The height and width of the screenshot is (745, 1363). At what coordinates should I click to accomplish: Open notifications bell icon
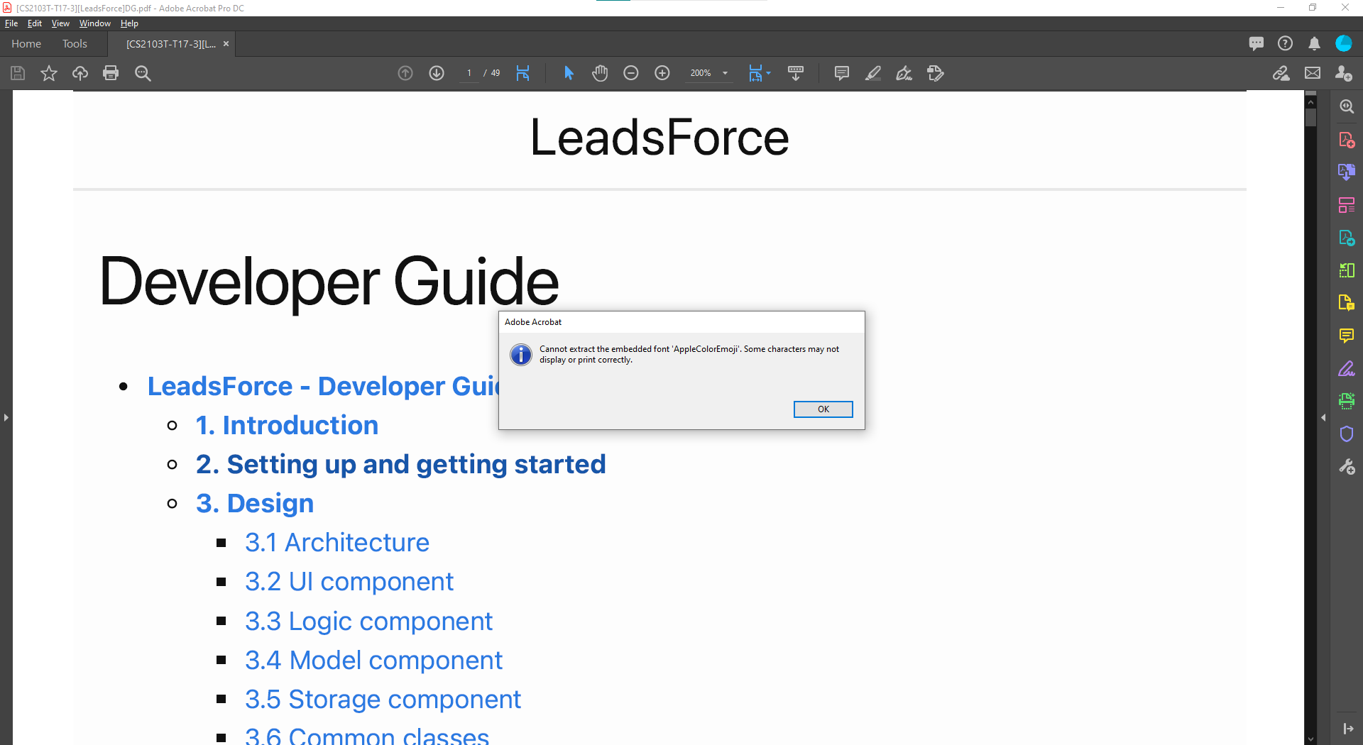[x=1315, y=43]
